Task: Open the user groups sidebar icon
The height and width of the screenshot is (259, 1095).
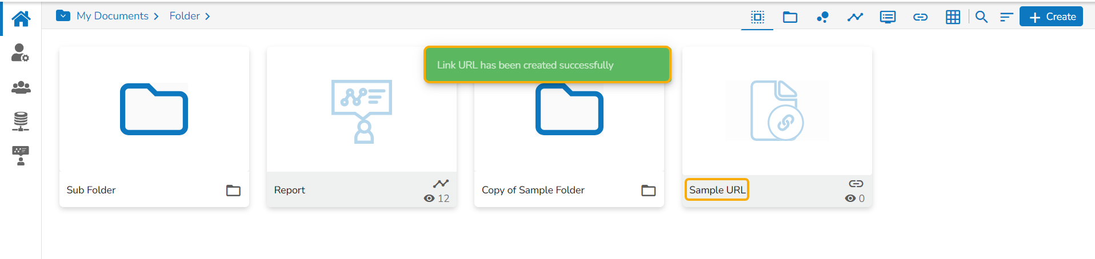Action: tap(21, 87)
